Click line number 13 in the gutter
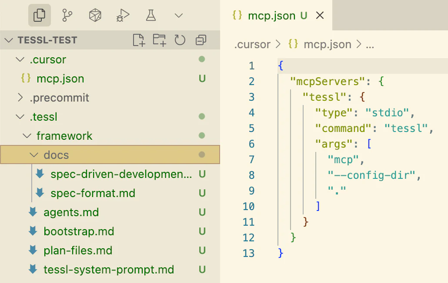Screen dimensions: 448x283 [248, 253]
